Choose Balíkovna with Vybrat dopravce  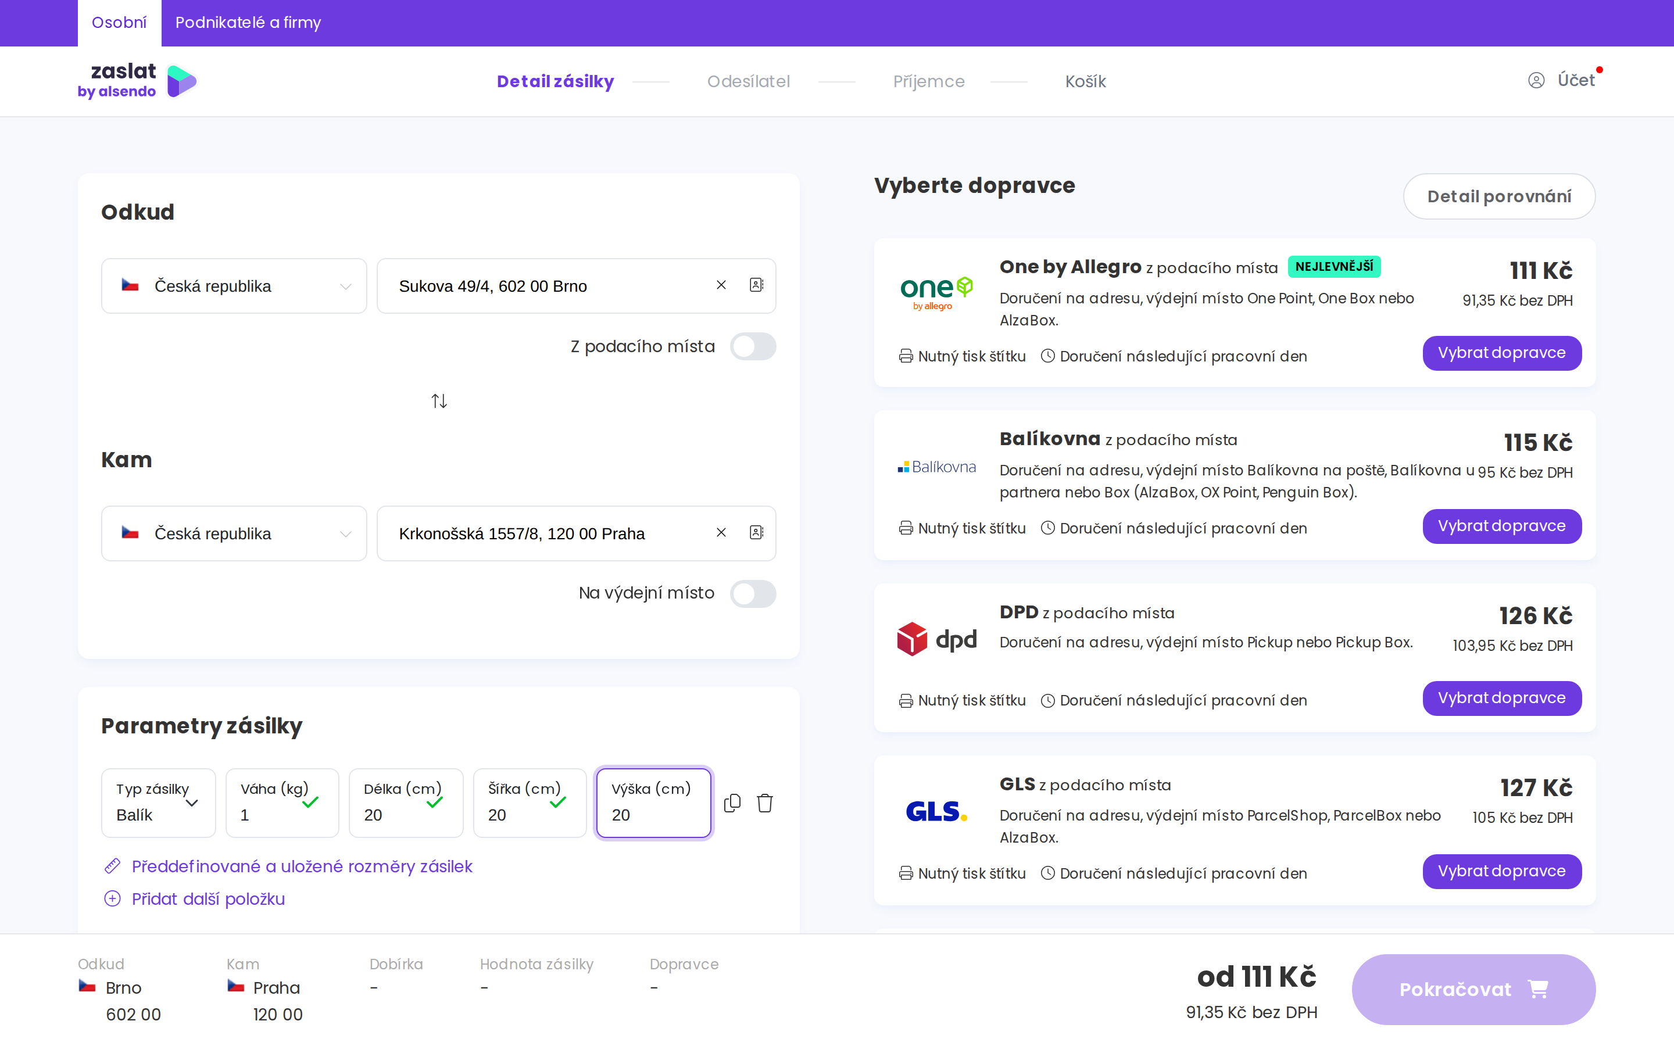point(1502,526)
